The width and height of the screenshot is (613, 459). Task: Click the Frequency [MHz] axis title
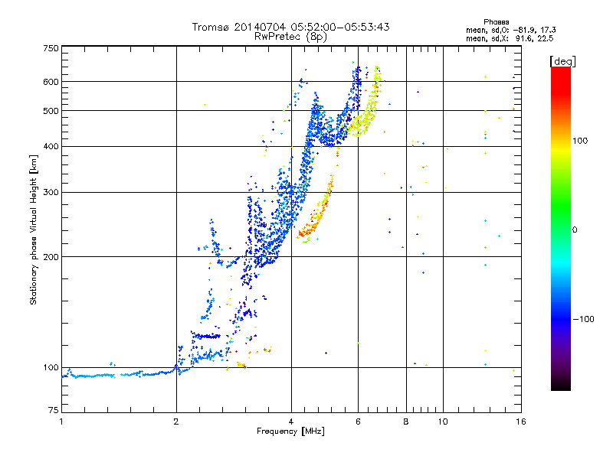pyautogui.click(x=290, y=431)
